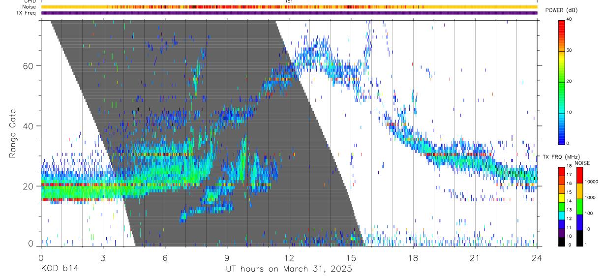This screenshot has height=279, width=604.
Task: Click the 12 tick on the UT hours axis
Action: coord(289,257)
